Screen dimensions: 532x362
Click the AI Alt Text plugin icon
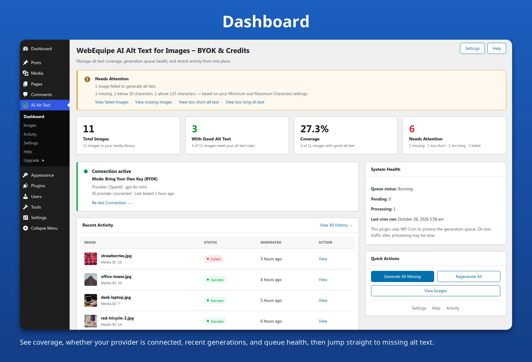coord(25,105)
